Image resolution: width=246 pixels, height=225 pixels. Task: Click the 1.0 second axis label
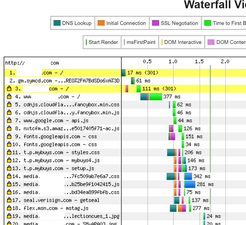173,61
